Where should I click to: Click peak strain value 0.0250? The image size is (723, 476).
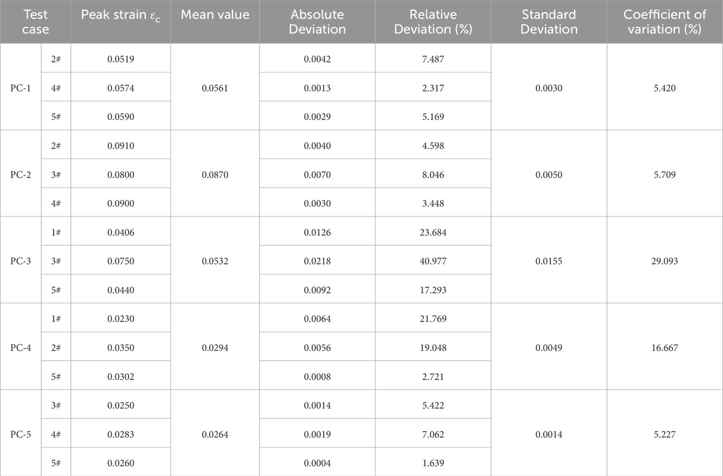click(x=121, y=405)
